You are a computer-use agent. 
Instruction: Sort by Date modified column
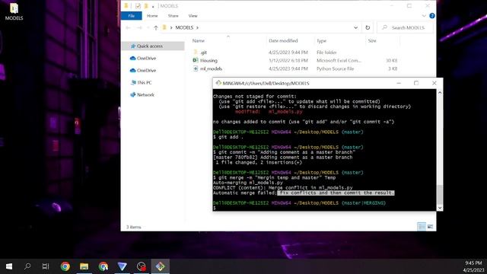[x=283, y=40]
